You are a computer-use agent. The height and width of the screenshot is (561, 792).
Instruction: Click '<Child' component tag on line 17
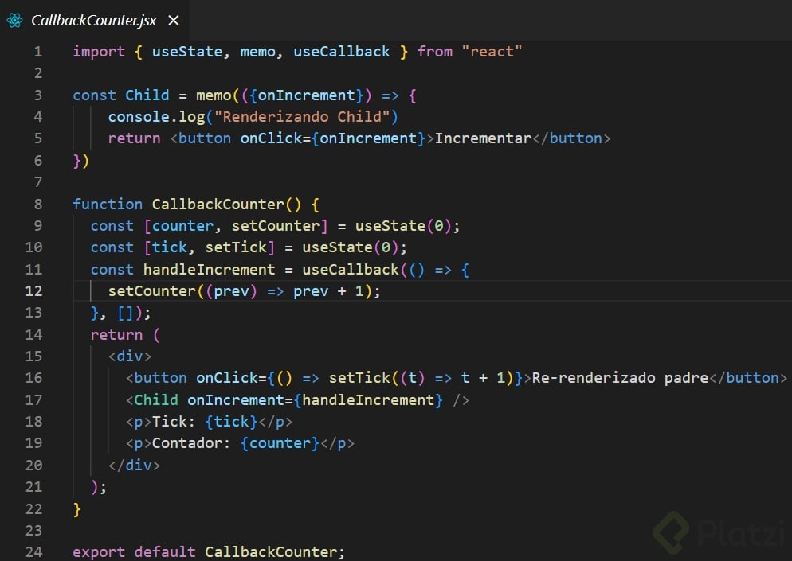pyautogui.click(x=151, y=400)
